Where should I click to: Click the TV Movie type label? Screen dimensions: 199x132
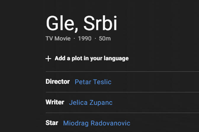coord(58,38)
